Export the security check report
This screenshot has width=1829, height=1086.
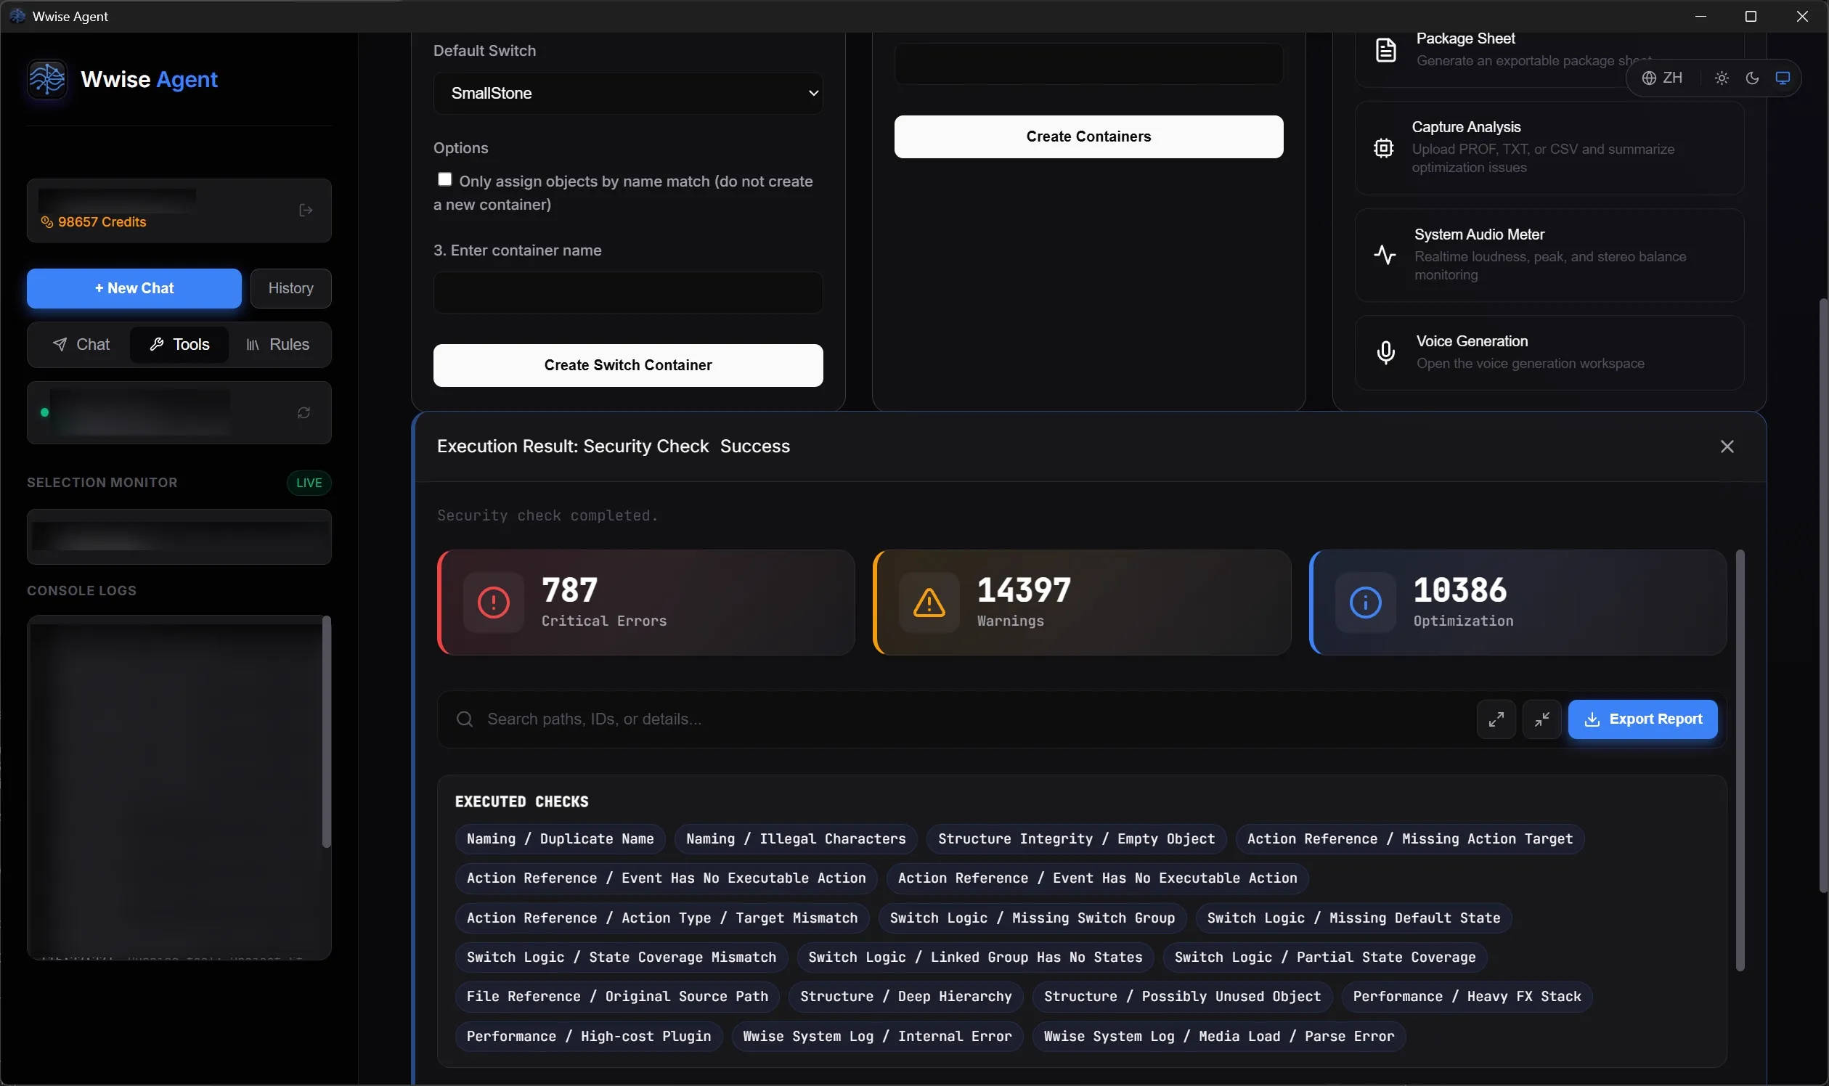click(x=1642, y=719)
